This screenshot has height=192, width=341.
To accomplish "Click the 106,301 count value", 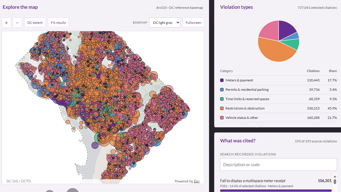I will click(x=325, y=181).
